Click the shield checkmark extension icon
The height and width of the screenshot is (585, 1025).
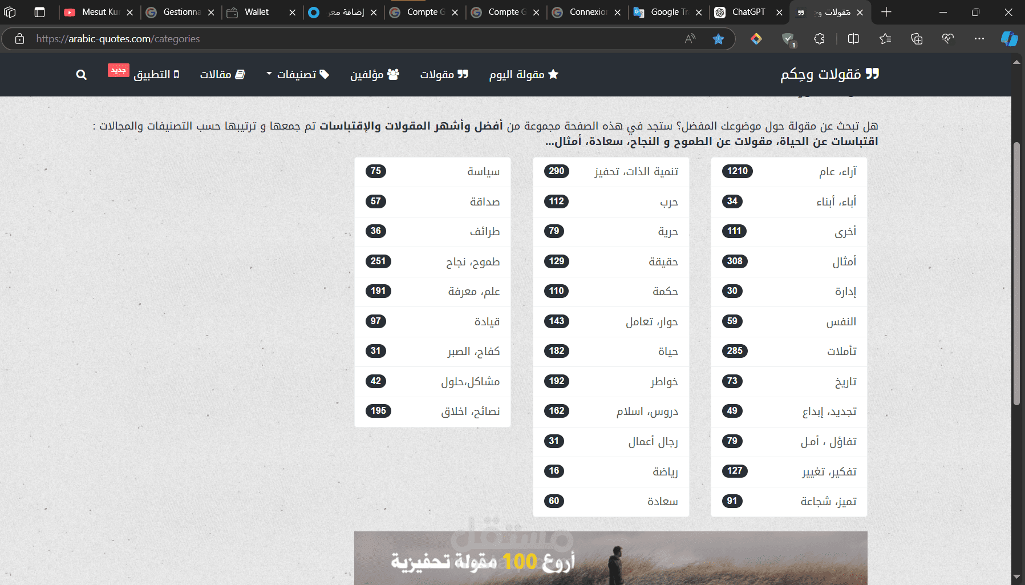[x=788, y=39]
